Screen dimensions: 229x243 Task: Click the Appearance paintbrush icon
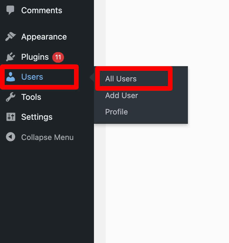pos(11,37)
